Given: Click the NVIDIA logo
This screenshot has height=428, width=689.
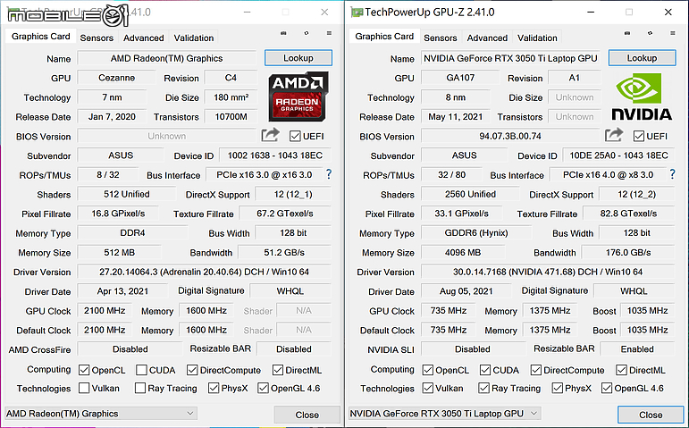Looking at the screenshot, I should 642,97.
